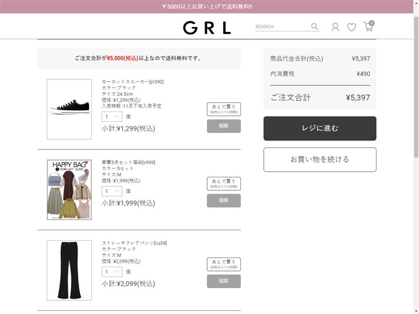Screen dimensions: 419x314
Task: Delete the sneaker item with 削除
Action: coord(224,126)
